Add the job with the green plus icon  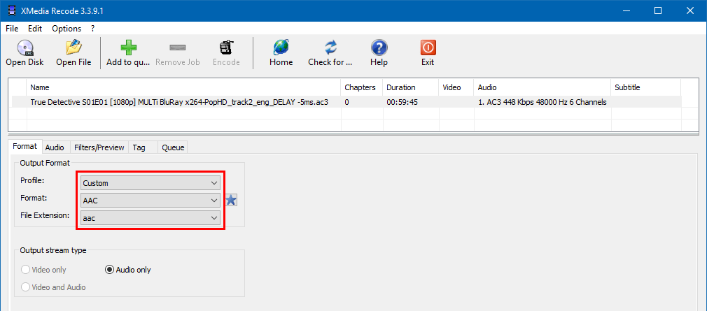pos(128,48)
